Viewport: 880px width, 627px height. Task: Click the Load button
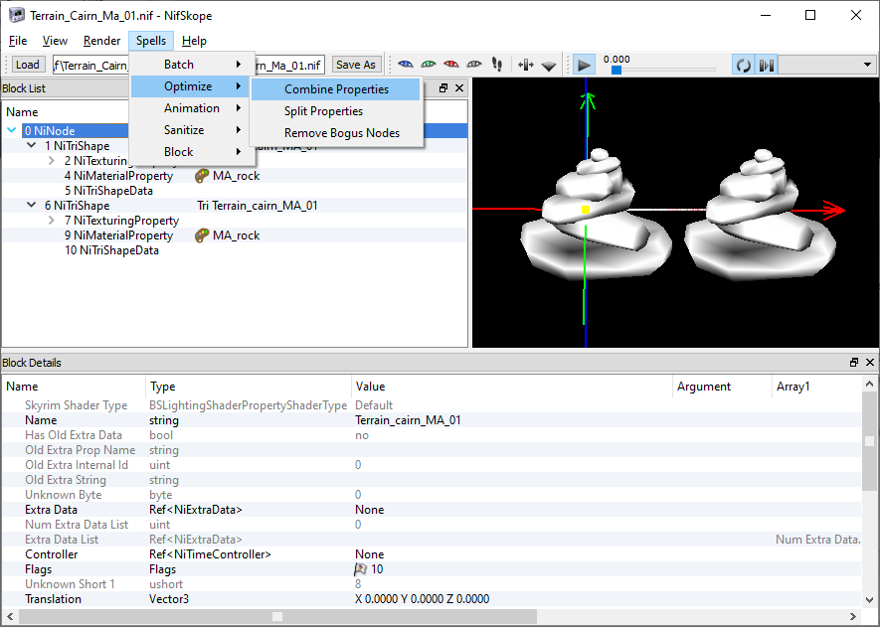coord(28,65)
